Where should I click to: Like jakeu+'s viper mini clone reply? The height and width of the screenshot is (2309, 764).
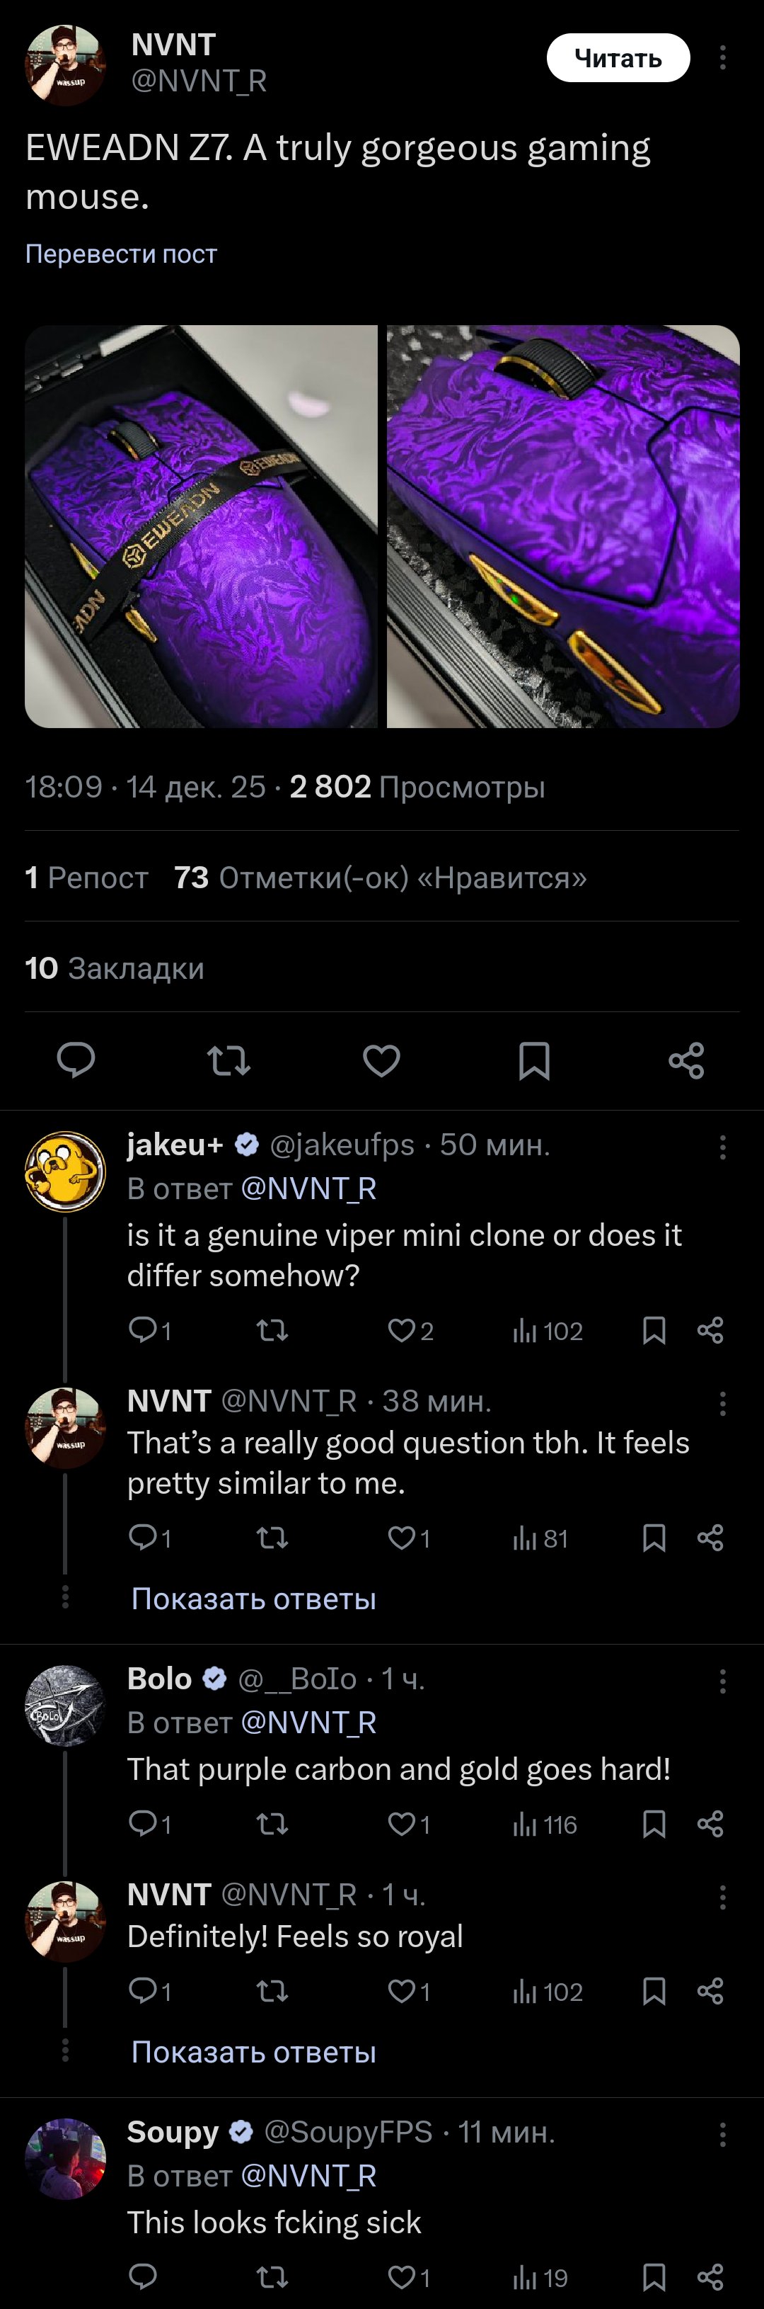pyautogui.click(x=400, y=1330)
